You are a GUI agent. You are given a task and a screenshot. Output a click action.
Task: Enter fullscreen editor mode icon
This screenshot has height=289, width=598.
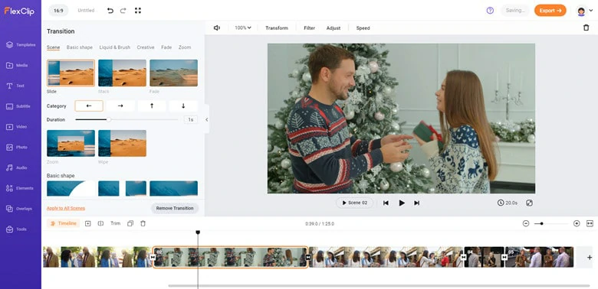click(138, 11)
